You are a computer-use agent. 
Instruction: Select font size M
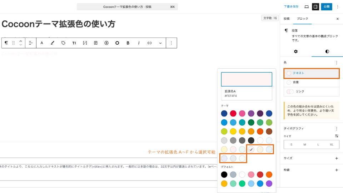point(305,145)
